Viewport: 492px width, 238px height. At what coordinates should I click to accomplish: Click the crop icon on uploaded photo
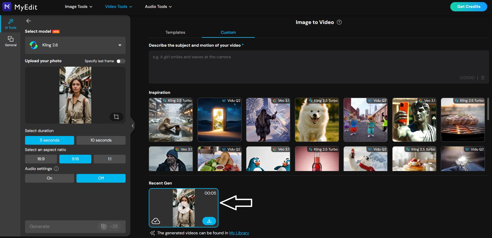click(116, 117)
